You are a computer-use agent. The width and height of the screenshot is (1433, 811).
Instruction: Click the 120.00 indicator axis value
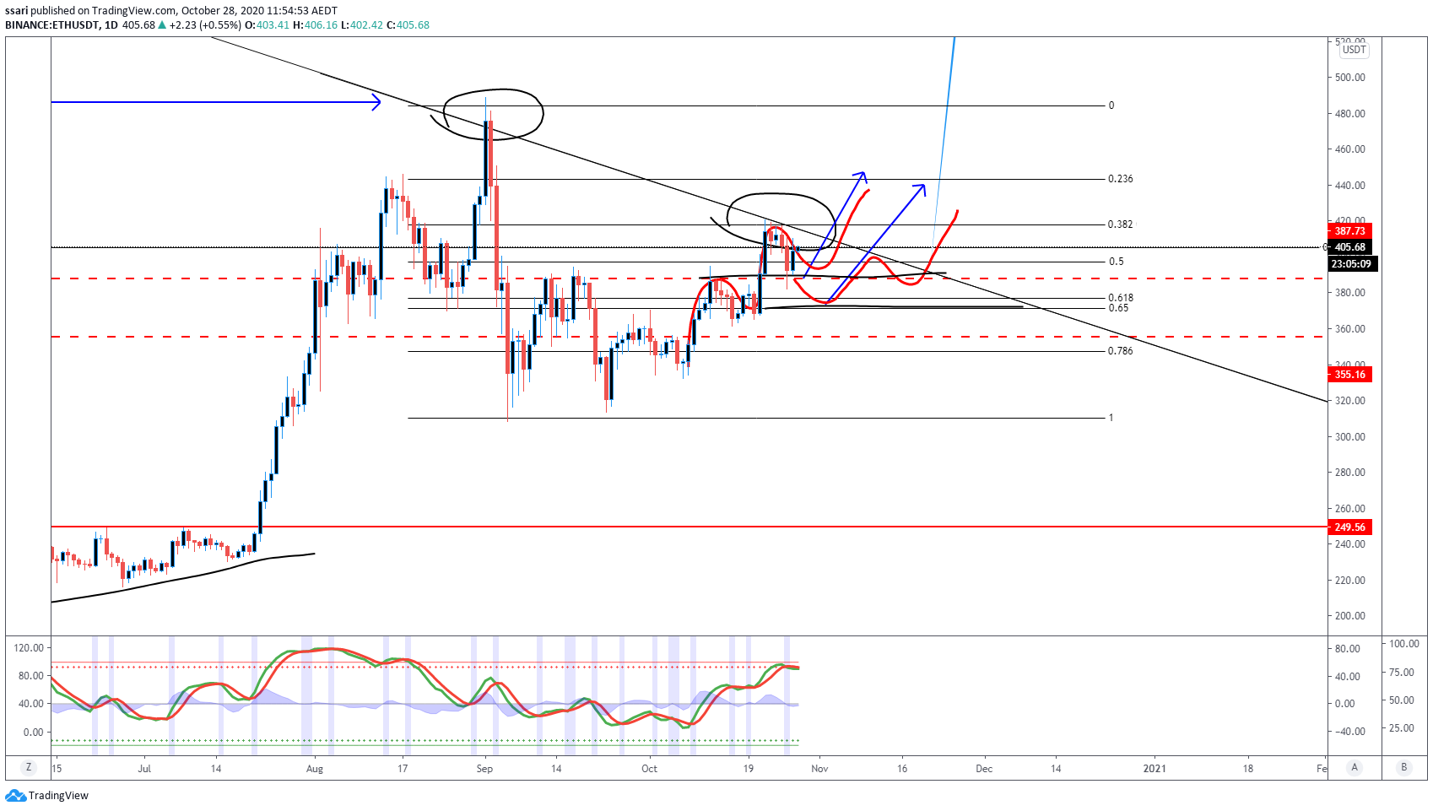tap(30, 647)
